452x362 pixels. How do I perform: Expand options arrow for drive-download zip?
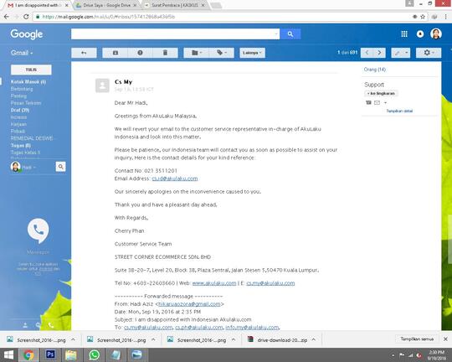(313, 339)
